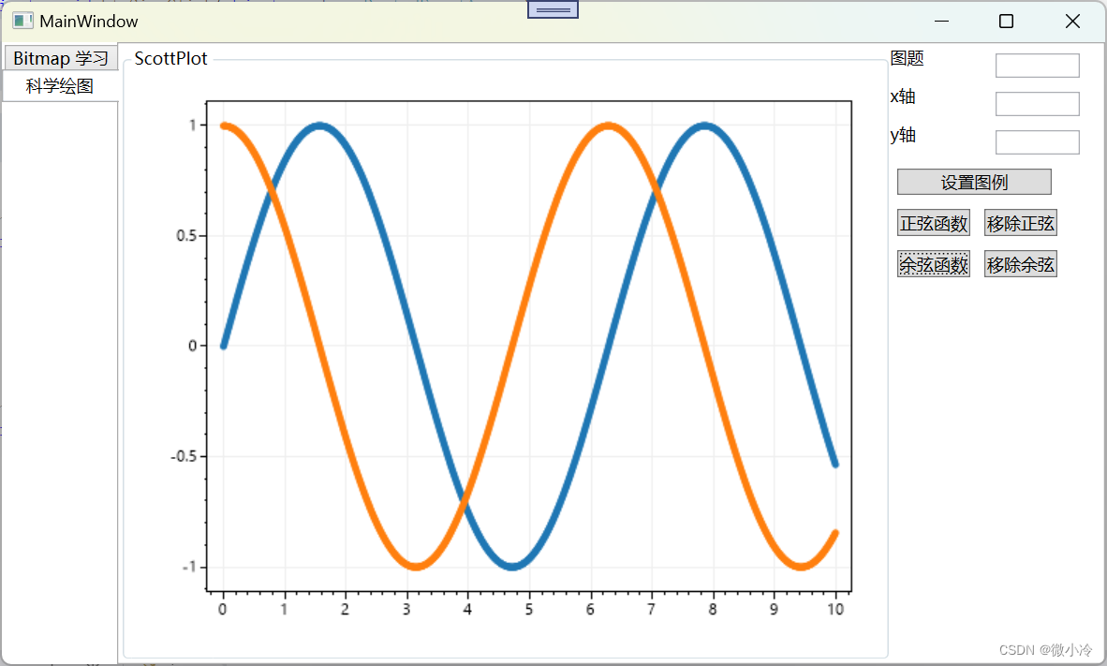Click the x轴 label

pyautogui.click(x=903, y=96)
